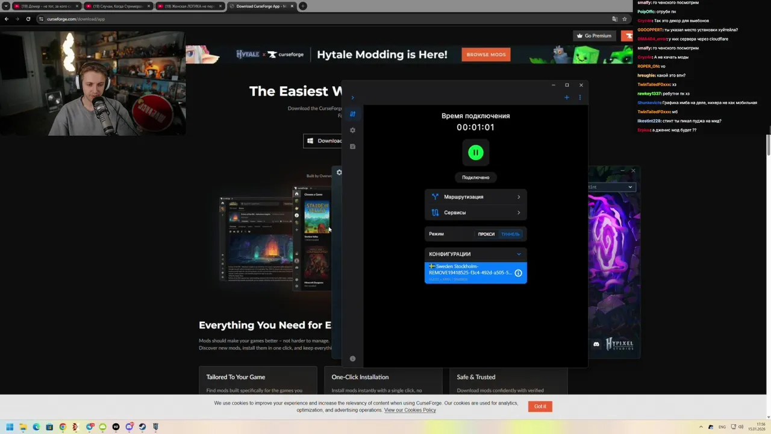This screenshot has width=771, height=434.
Task: Open File Explorer from taskbar
Action: coord(23,427)
